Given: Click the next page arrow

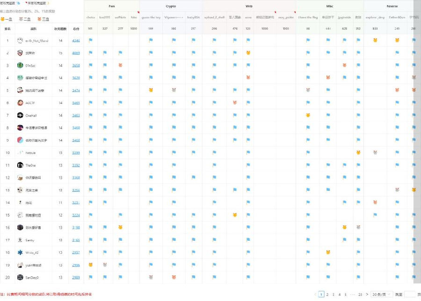Looking at the screenshot, I should click(x=367, y=294).
